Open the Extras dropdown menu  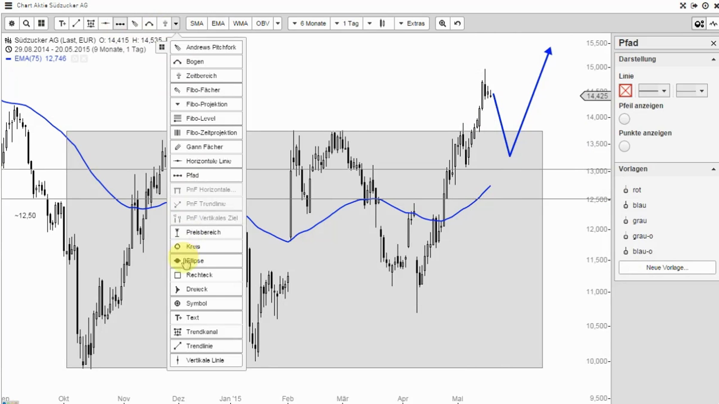click(412, 23)
